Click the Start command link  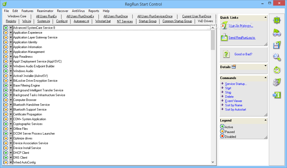(228, 88)
